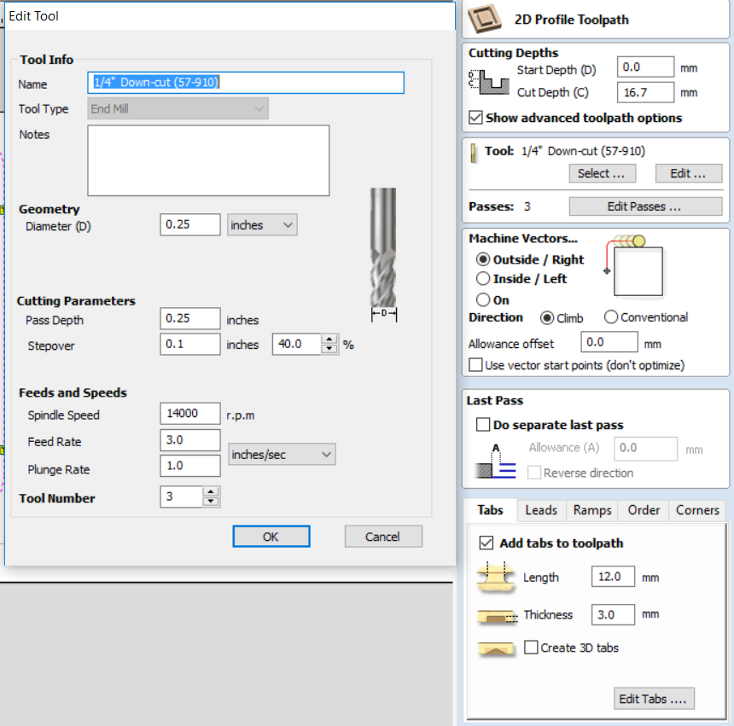Switch to the Order tab

pyautogui.click(x=644, y=510)
